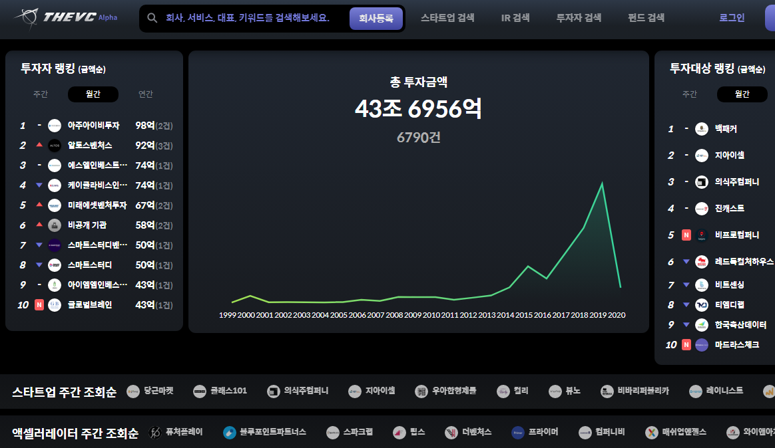
Task: Open 진캐스트 company name
Action: (730, 209)
